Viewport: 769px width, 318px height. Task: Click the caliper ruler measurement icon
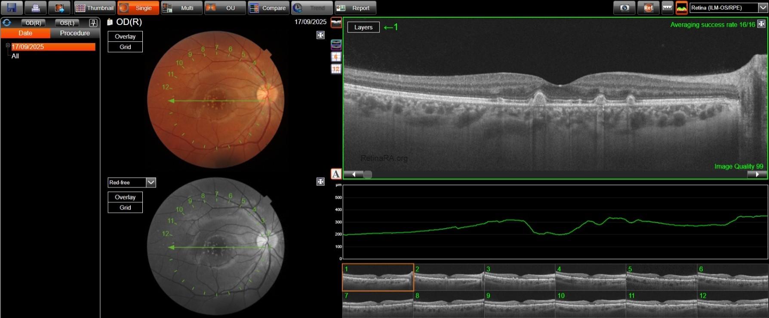coord(667,8)
